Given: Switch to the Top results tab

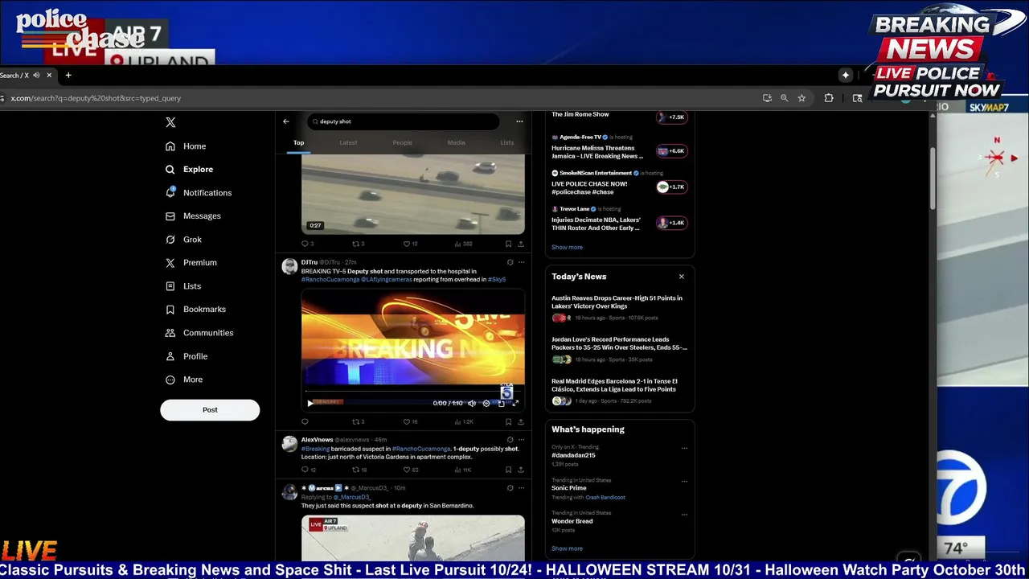Looking at the screenshot, I should point(298,142).
